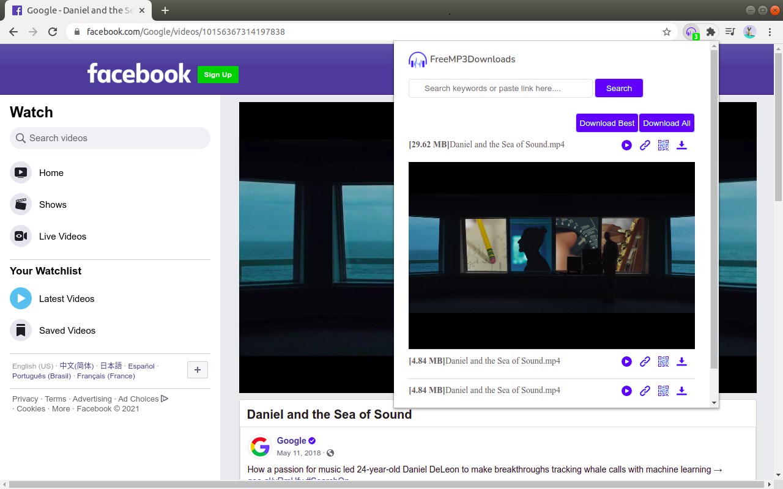This screenshot has height=489, width=783.
Task: Click the popup scrollbar down arrow
Action: pos(714,402)
